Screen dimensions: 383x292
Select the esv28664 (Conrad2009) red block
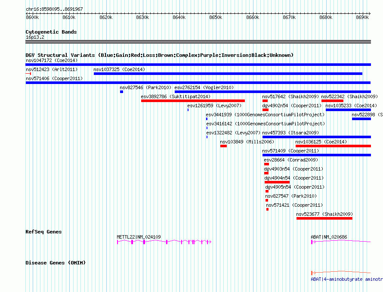266,164
